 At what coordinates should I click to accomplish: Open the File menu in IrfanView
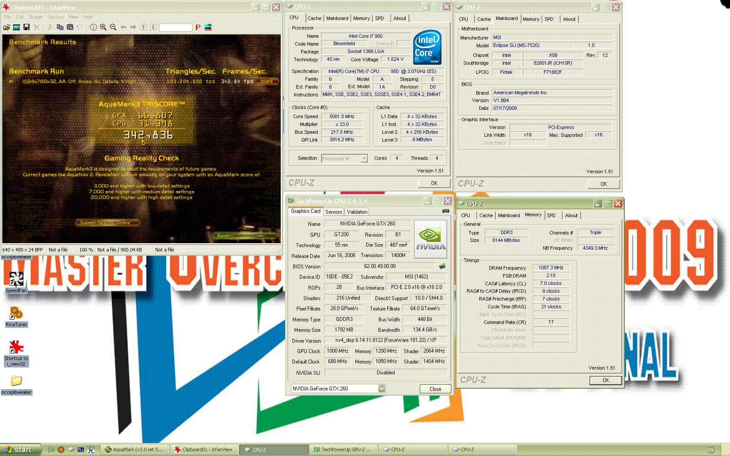(x=7, y=17)
